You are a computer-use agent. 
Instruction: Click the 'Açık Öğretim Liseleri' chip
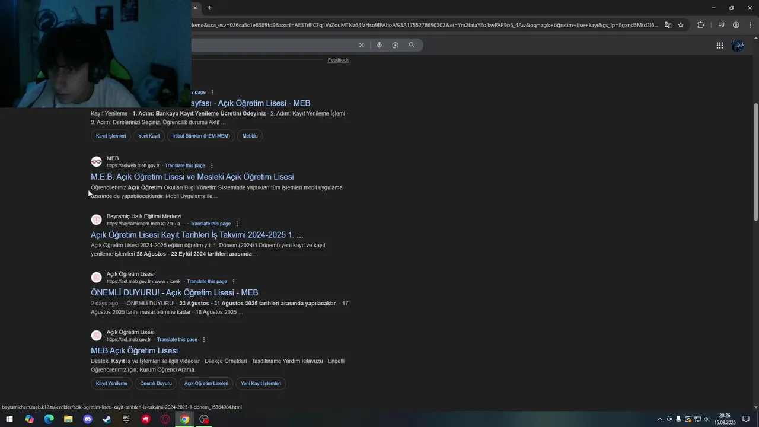tap(206, 383)
